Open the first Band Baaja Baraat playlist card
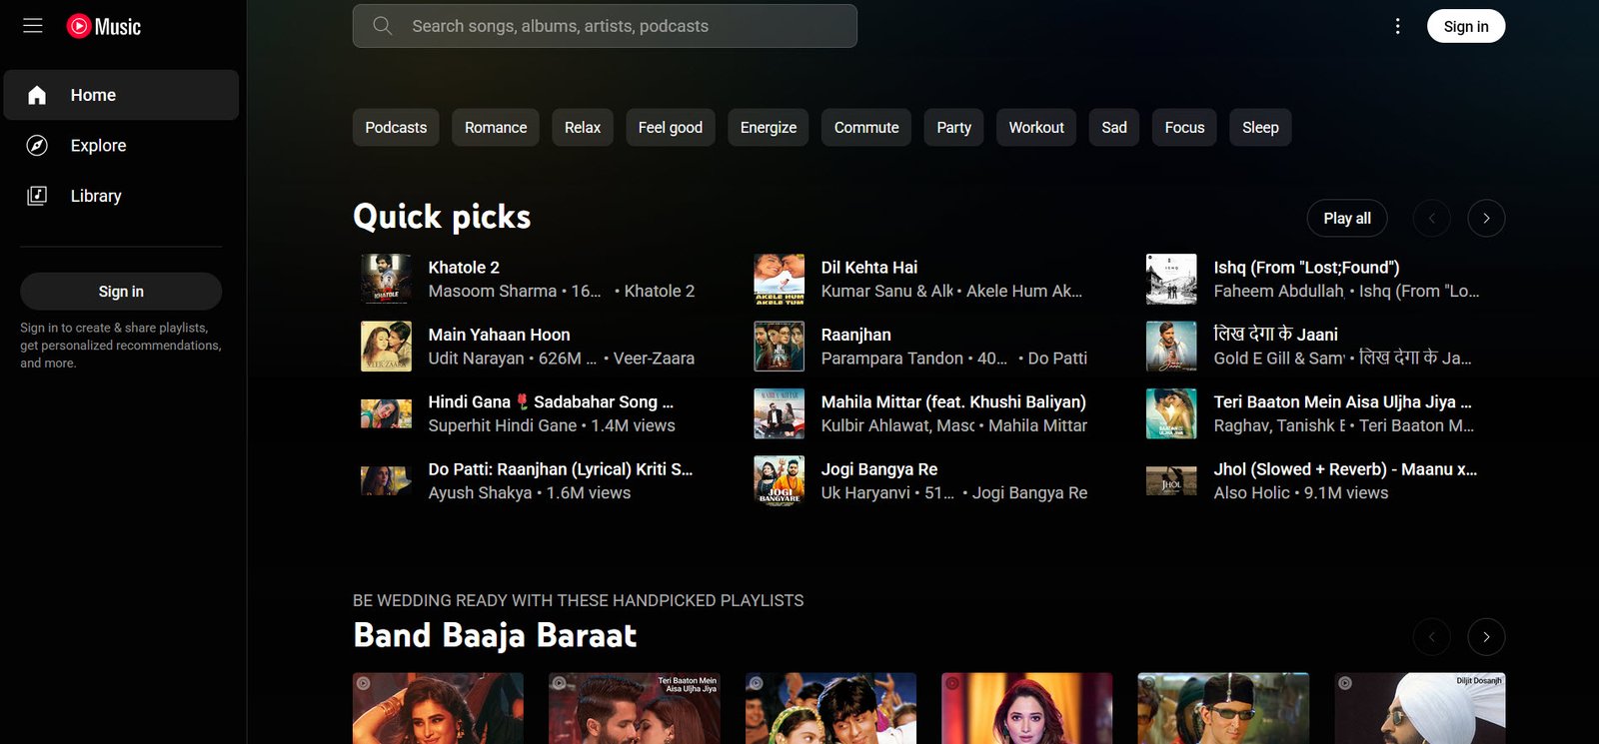1599x744 pixels. coord(438,708)
